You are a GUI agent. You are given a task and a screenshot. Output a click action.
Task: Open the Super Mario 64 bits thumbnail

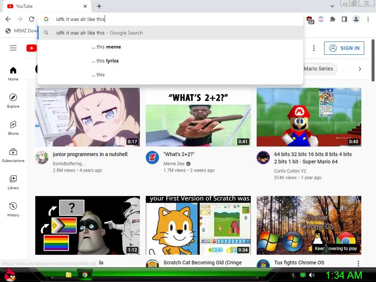309,117
